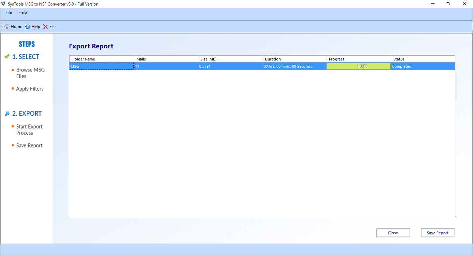Viewport: 473px width, 255px height.
Task: Sort by Duration column header
Action: pyautogui.click(x=294, y=59)
